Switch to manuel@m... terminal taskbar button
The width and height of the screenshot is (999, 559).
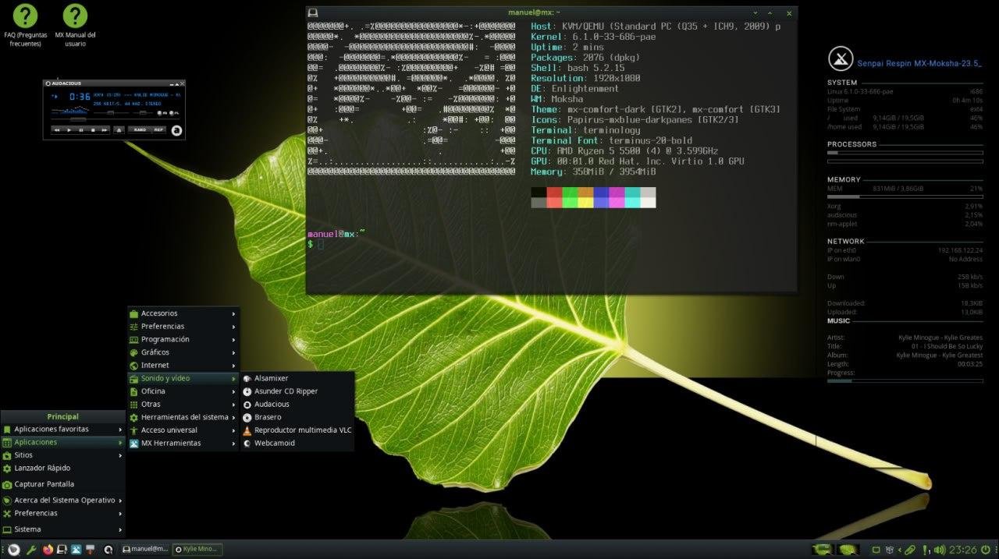[x=145, y=550]
